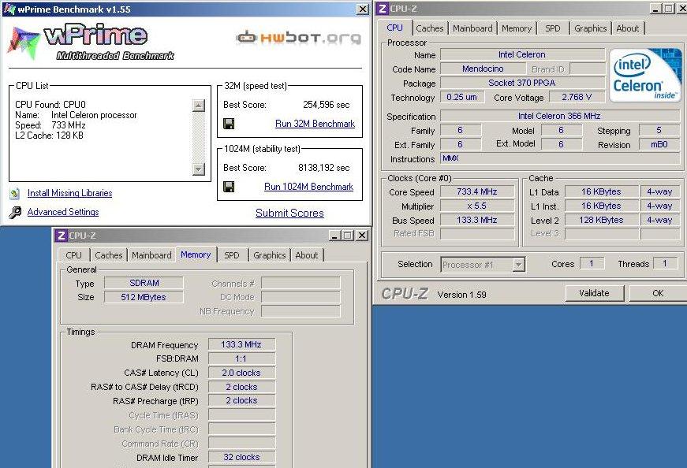Click Run 32M Benchmark link
Image resolution: width=687 pixels, height=468 pixels.
click(x=315, y=124)
